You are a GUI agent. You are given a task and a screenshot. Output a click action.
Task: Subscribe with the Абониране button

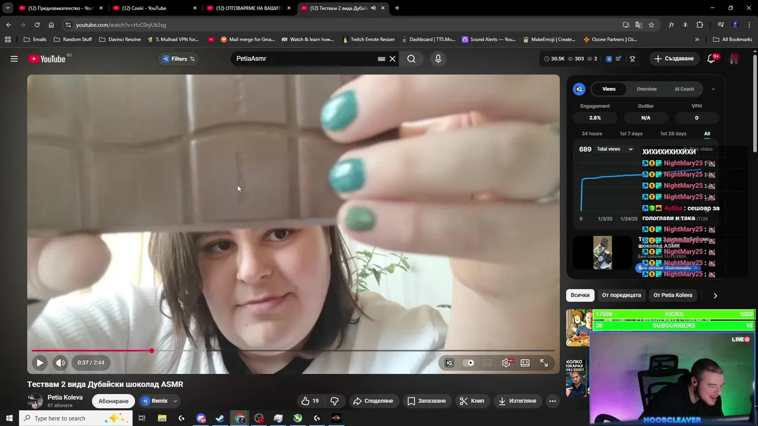click(x=113, y=401)
